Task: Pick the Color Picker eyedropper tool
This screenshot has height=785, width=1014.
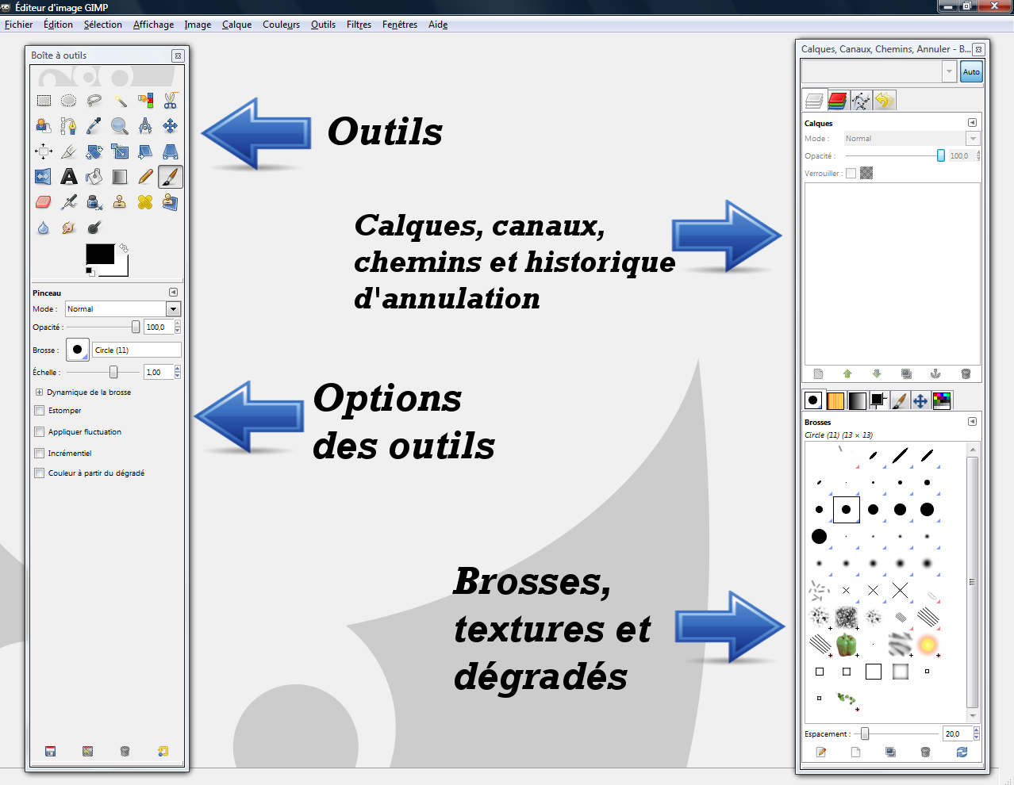Action: tap(94, 126)
